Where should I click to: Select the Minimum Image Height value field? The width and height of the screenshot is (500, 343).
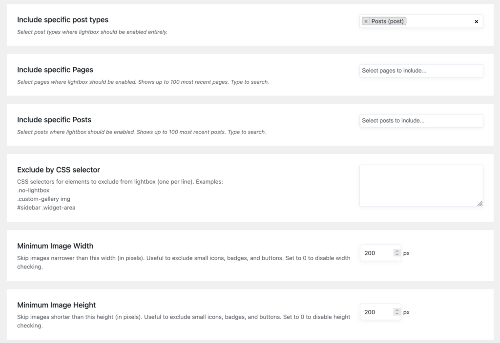[376, 312]
